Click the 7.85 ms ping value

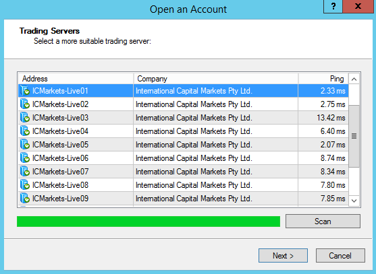click(x=333, y=199)
